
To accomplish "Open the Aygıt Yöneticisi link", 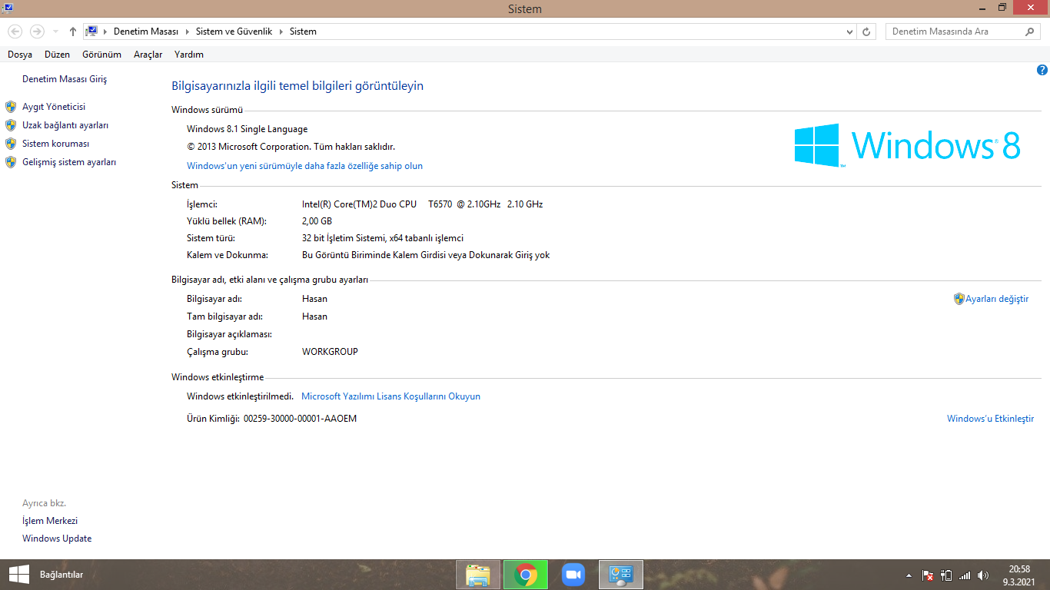I will [x=54, y=107].
